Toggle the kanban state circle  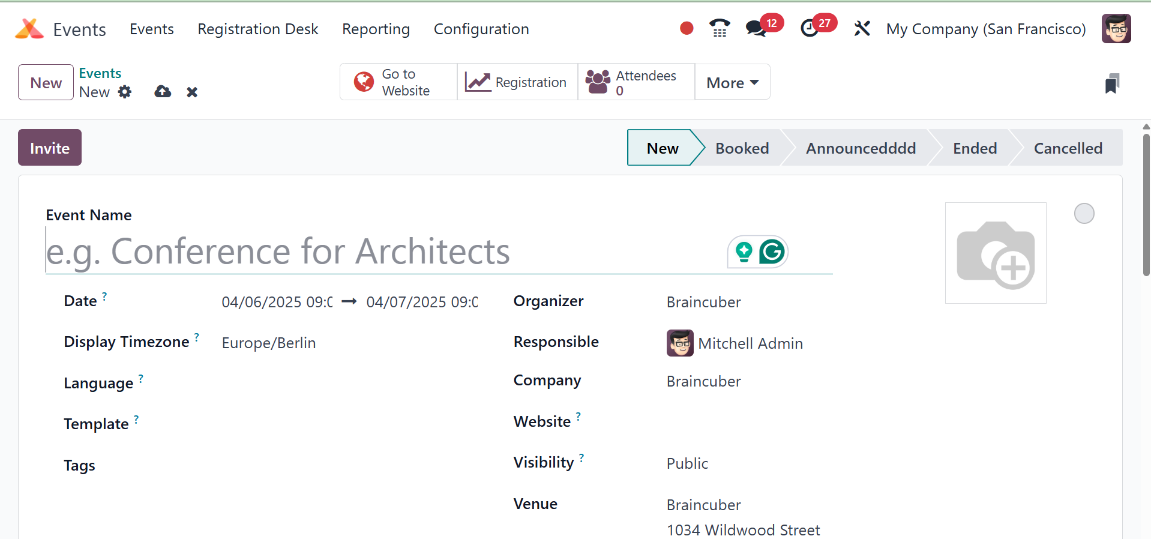pyautogui.click(x=1084, y=214)
